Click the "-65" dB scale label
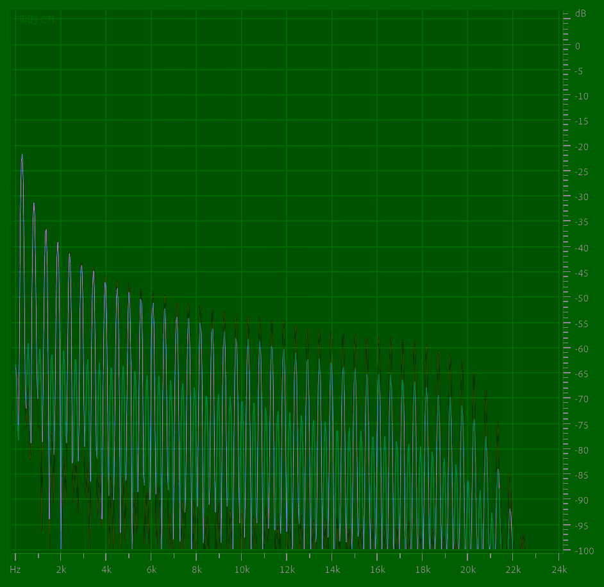This screenshot has height=587, width=604. [x=582, y=374]
